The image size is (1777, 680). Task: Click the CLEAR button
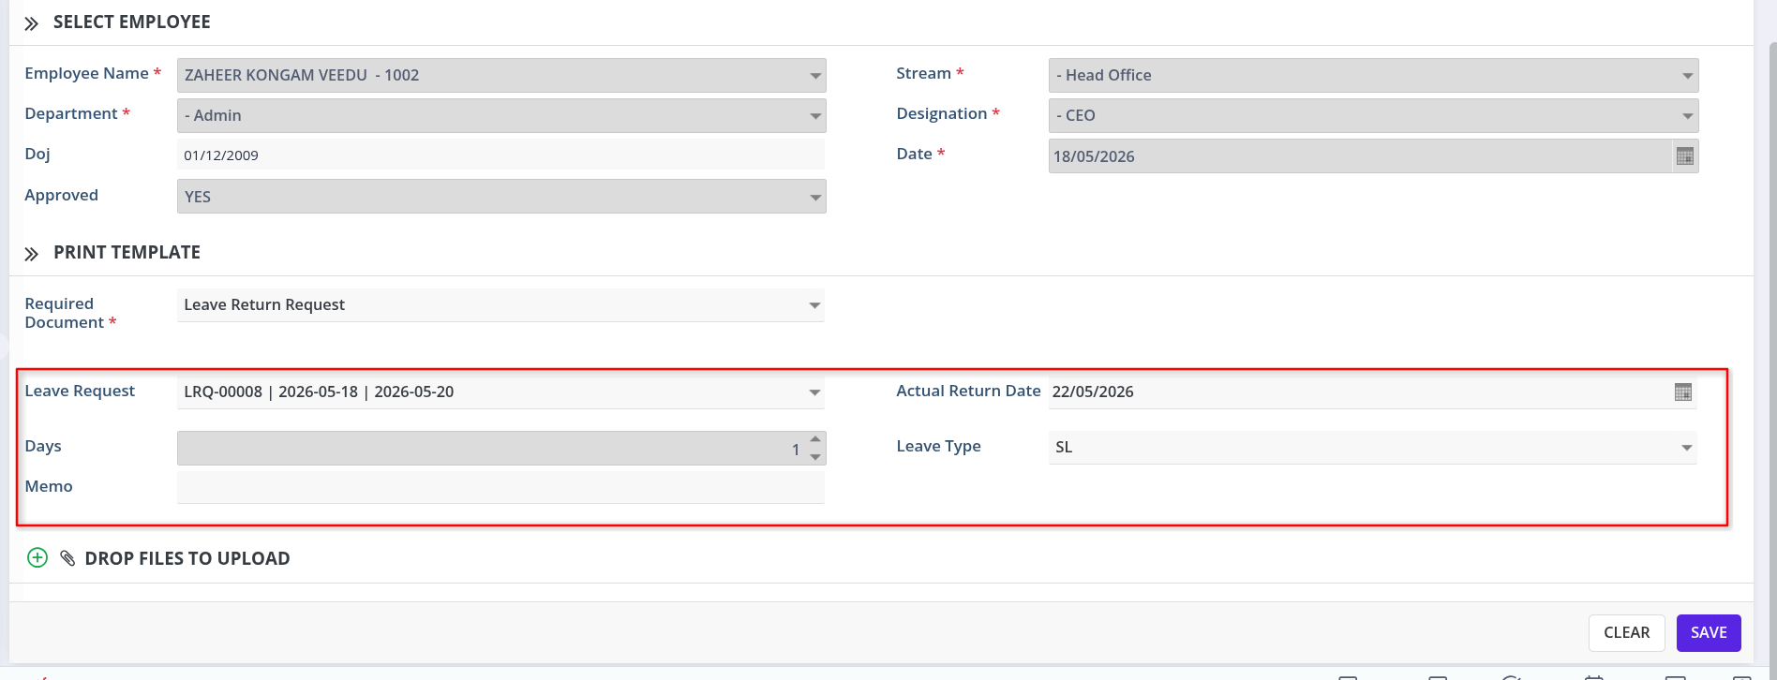[1626, 633]
